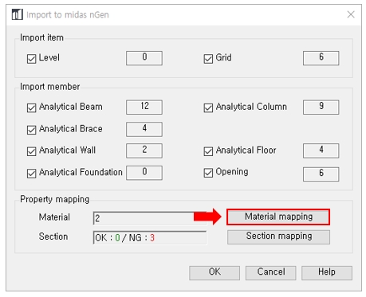
Task: Click the Import item group label
Action: [41, 37]
